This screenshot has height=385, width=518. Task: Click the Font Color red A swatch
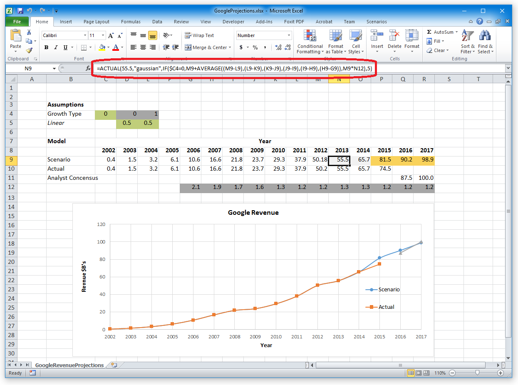coord(116,47)
